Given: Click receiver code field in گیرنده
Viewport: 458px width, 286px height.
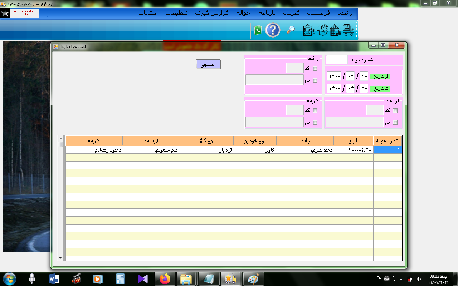Looking at the screenshot, I should coord(295,110).
